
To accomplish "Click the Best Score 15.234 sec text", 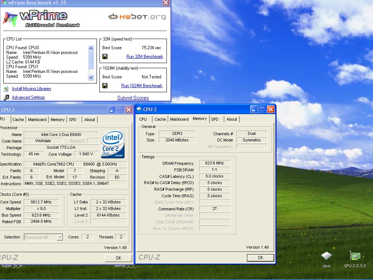I will click(x=151, y=48).
